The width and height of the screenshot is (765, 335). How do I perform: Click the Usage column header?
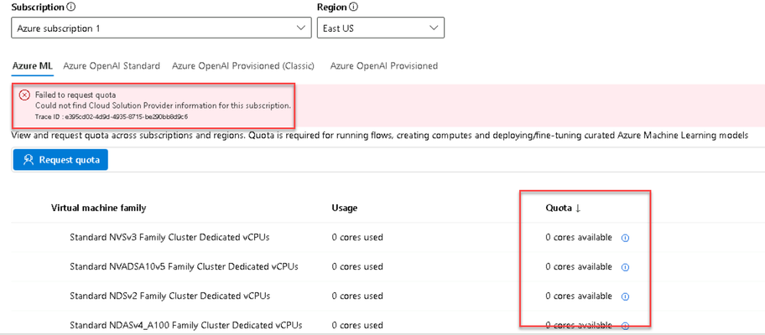tap(345, 208)
